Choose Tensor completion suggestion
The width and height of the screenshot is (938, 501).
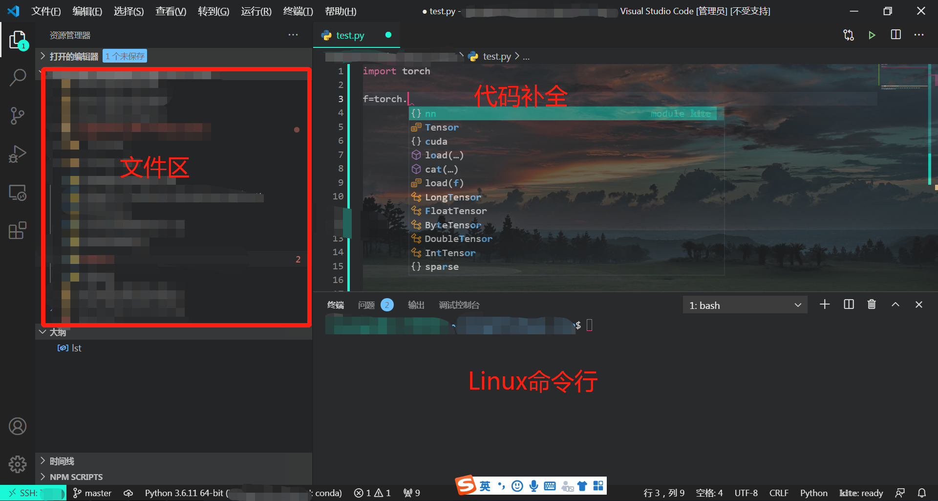[x=566, y=127]
